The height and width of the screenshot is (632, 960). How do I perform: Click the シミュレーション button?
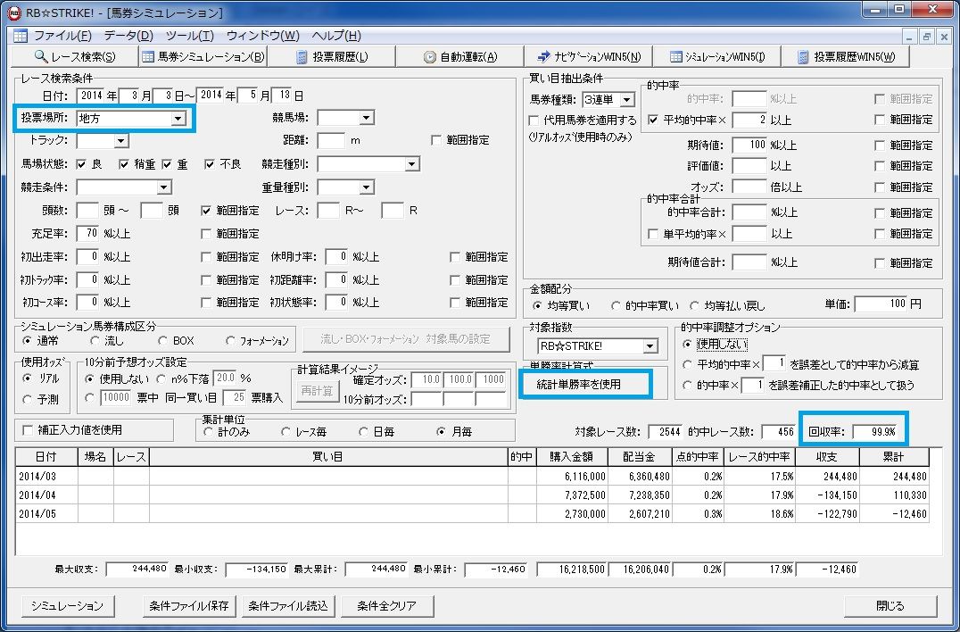point(67,606)
